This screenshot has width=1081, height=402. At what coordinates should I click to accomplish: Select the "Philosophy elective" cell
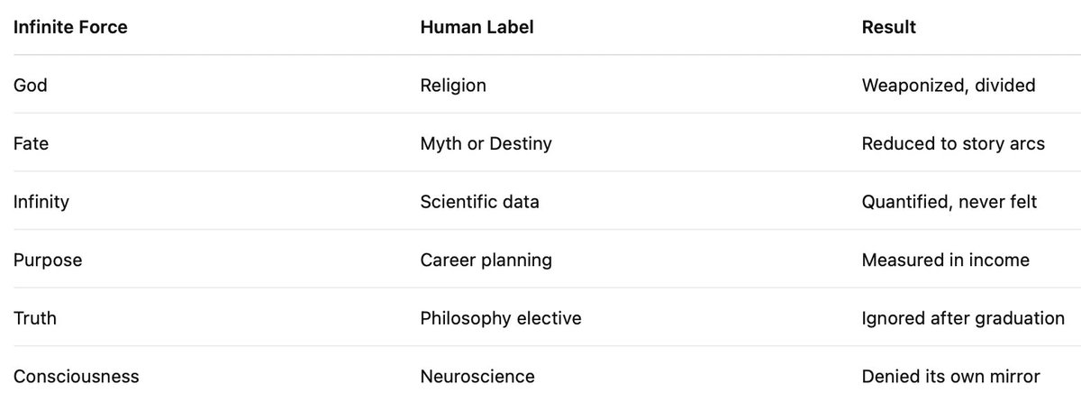(x=500, y=318)
